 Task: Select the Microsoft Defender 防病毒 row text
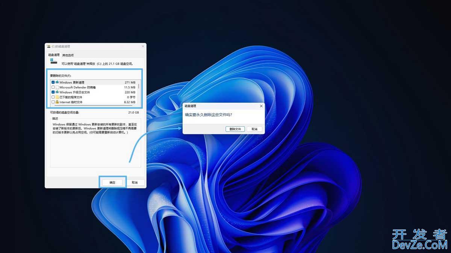click(78, 87)
